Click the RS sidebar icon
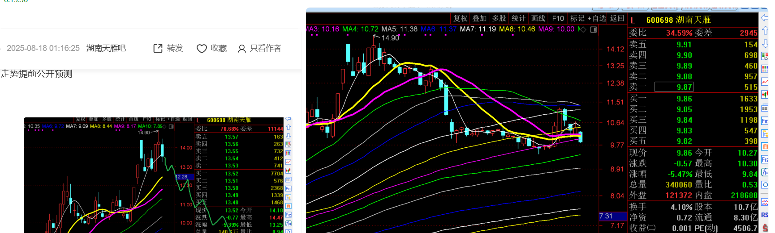The width and height of the screenshot is (775, 233). 765,215
